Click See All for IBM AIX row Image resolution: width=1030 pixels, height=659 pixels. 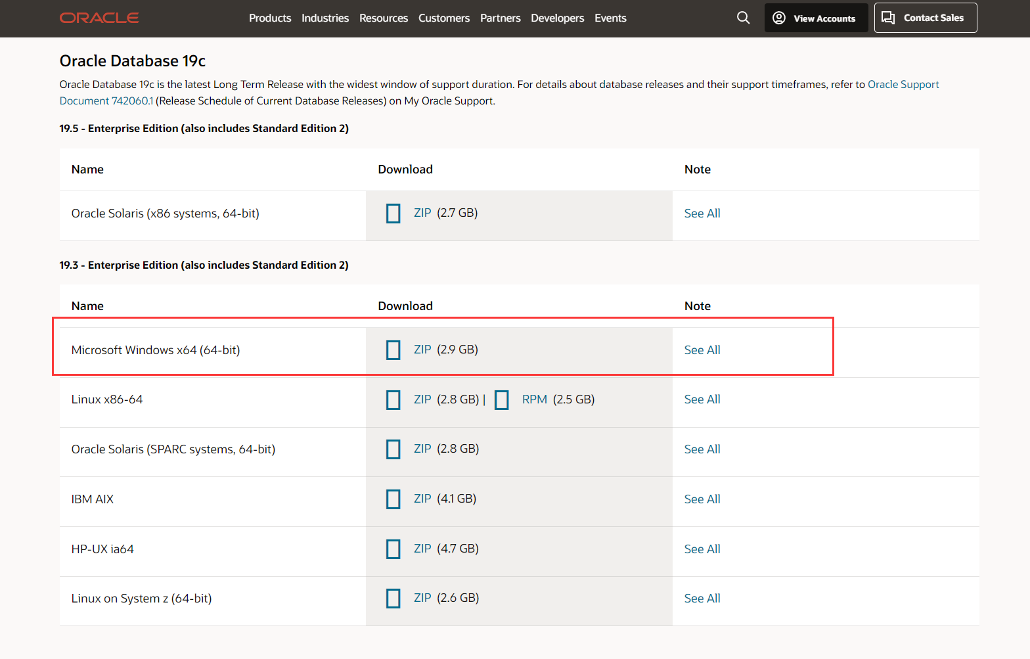tap(702, 499)
